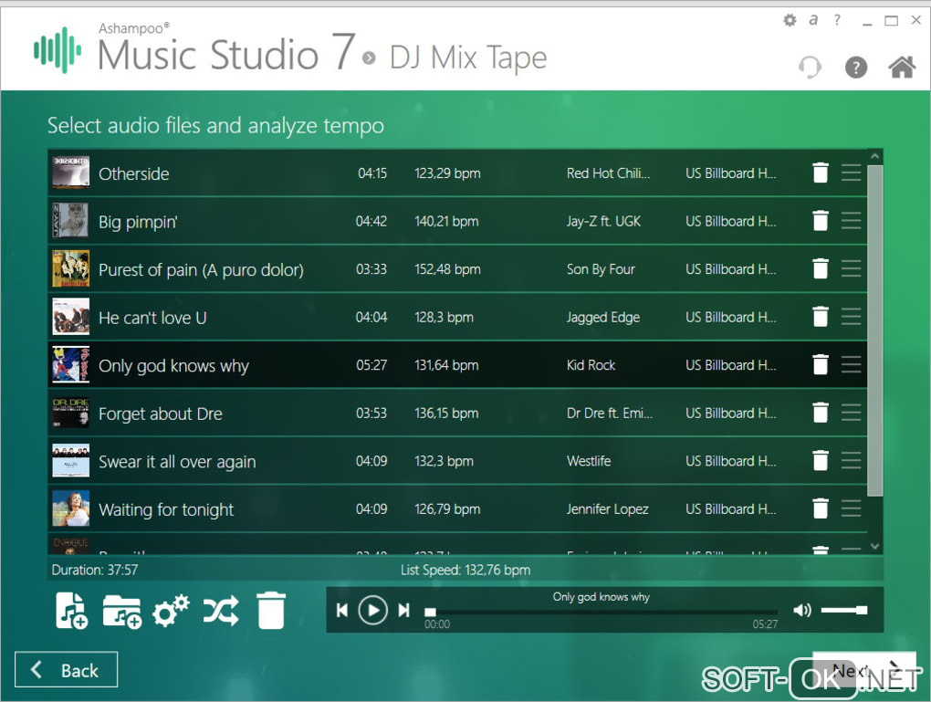This screenshot has height=702, width=931.
Task: Delete the Otherside track
Action: point(820,173)
